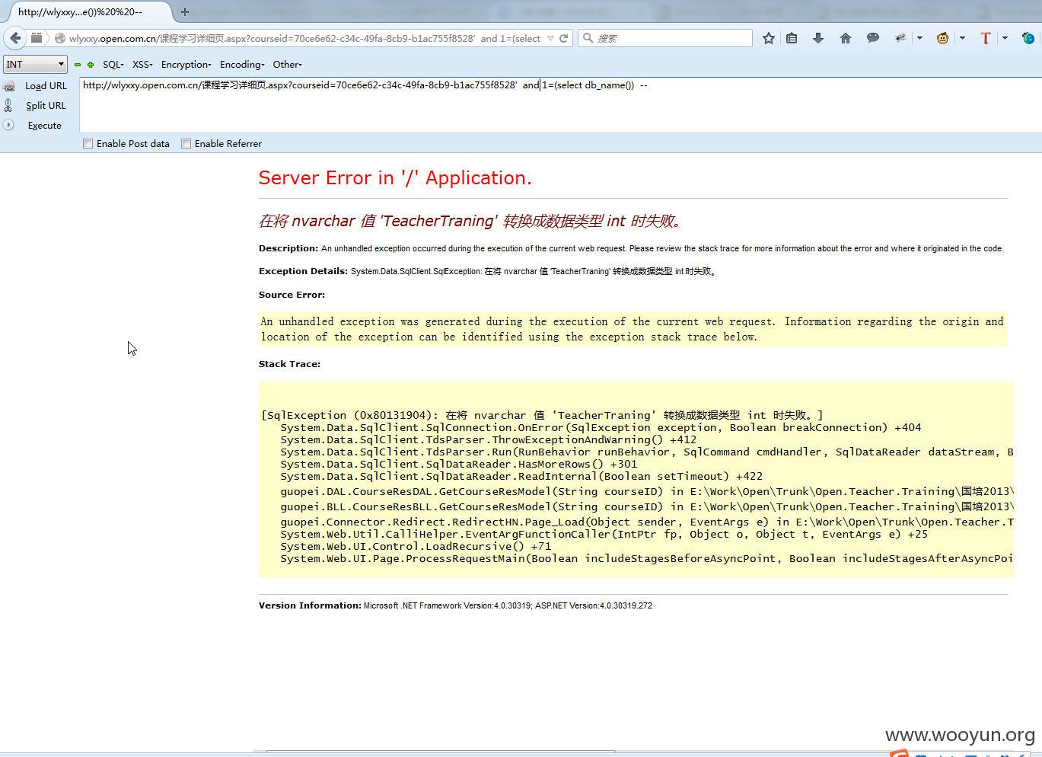Open the downloads arrow icon
Screen dimensions: 1042x757
point(818,38)
